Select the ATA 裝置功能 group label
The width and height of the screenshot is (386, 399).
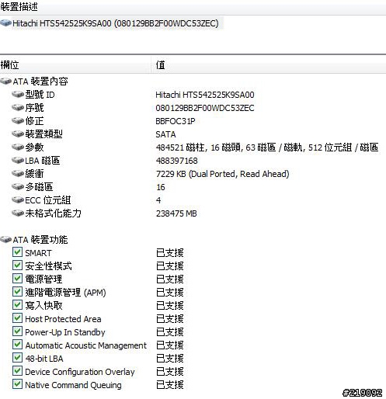40,240
